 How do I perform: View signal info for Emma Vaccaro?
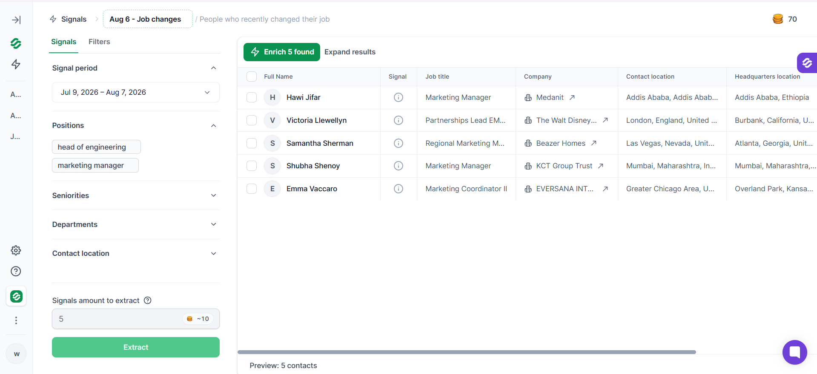point(398,189)
